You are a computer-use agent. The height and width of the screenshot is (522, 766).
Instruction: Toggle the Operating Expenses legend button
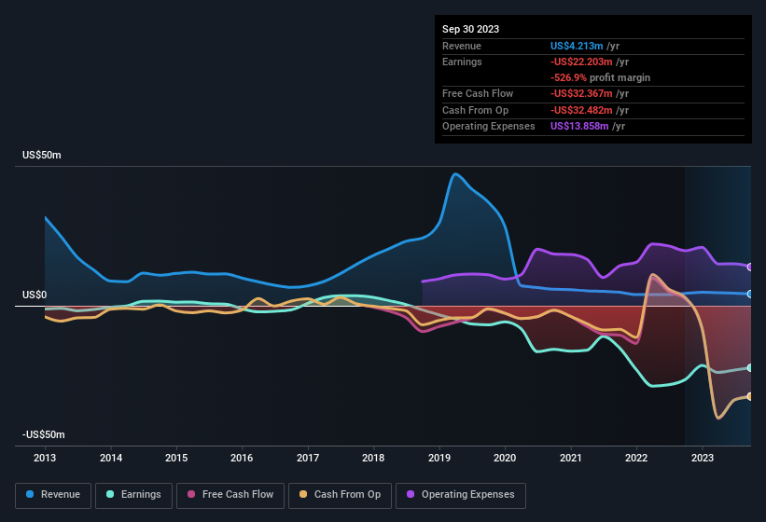[x=461, y=495]
